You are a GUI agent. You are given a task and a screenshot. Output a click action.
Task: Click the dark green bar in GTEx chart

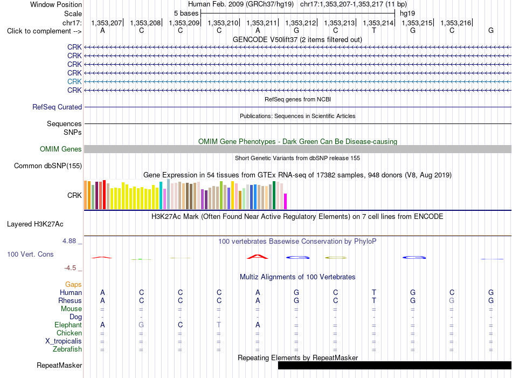tap(274, 195)
